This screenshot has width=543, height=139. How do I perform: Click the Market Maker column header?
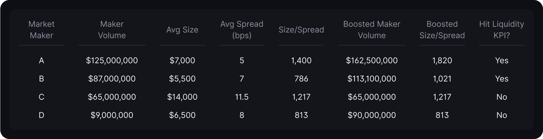41,30
